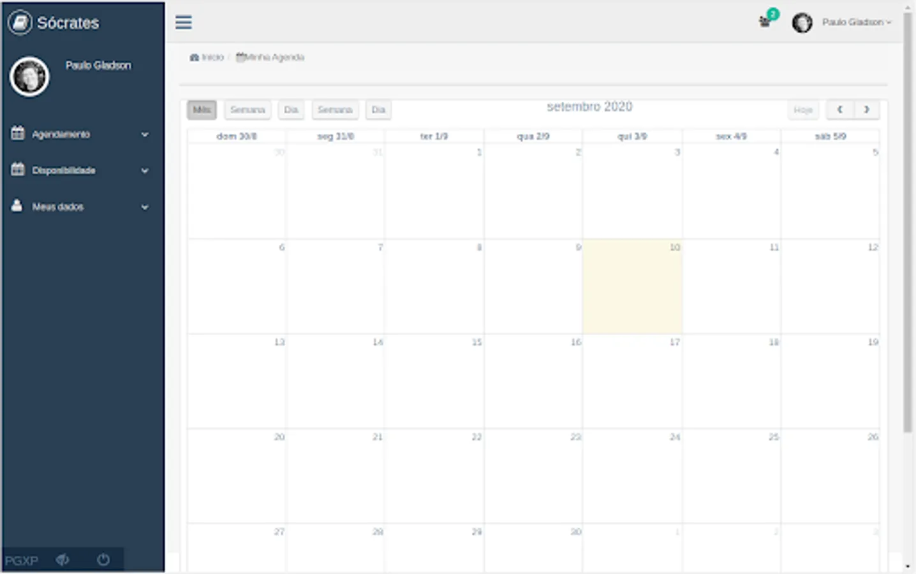The image size is (916, 574).
Task: Go to the next month arrow
Action: tap(866, 110)
